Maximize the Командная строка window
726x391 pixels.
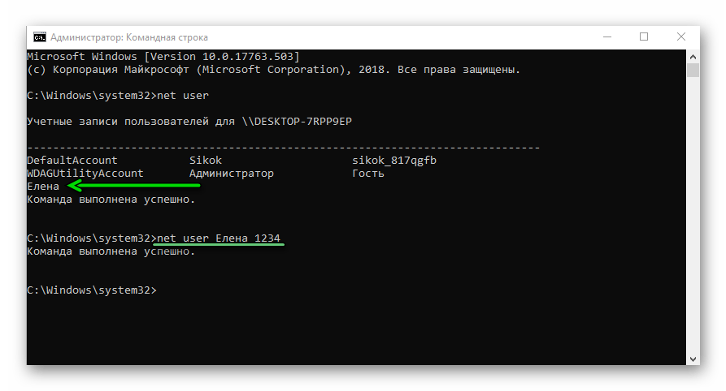click(644, 37)
